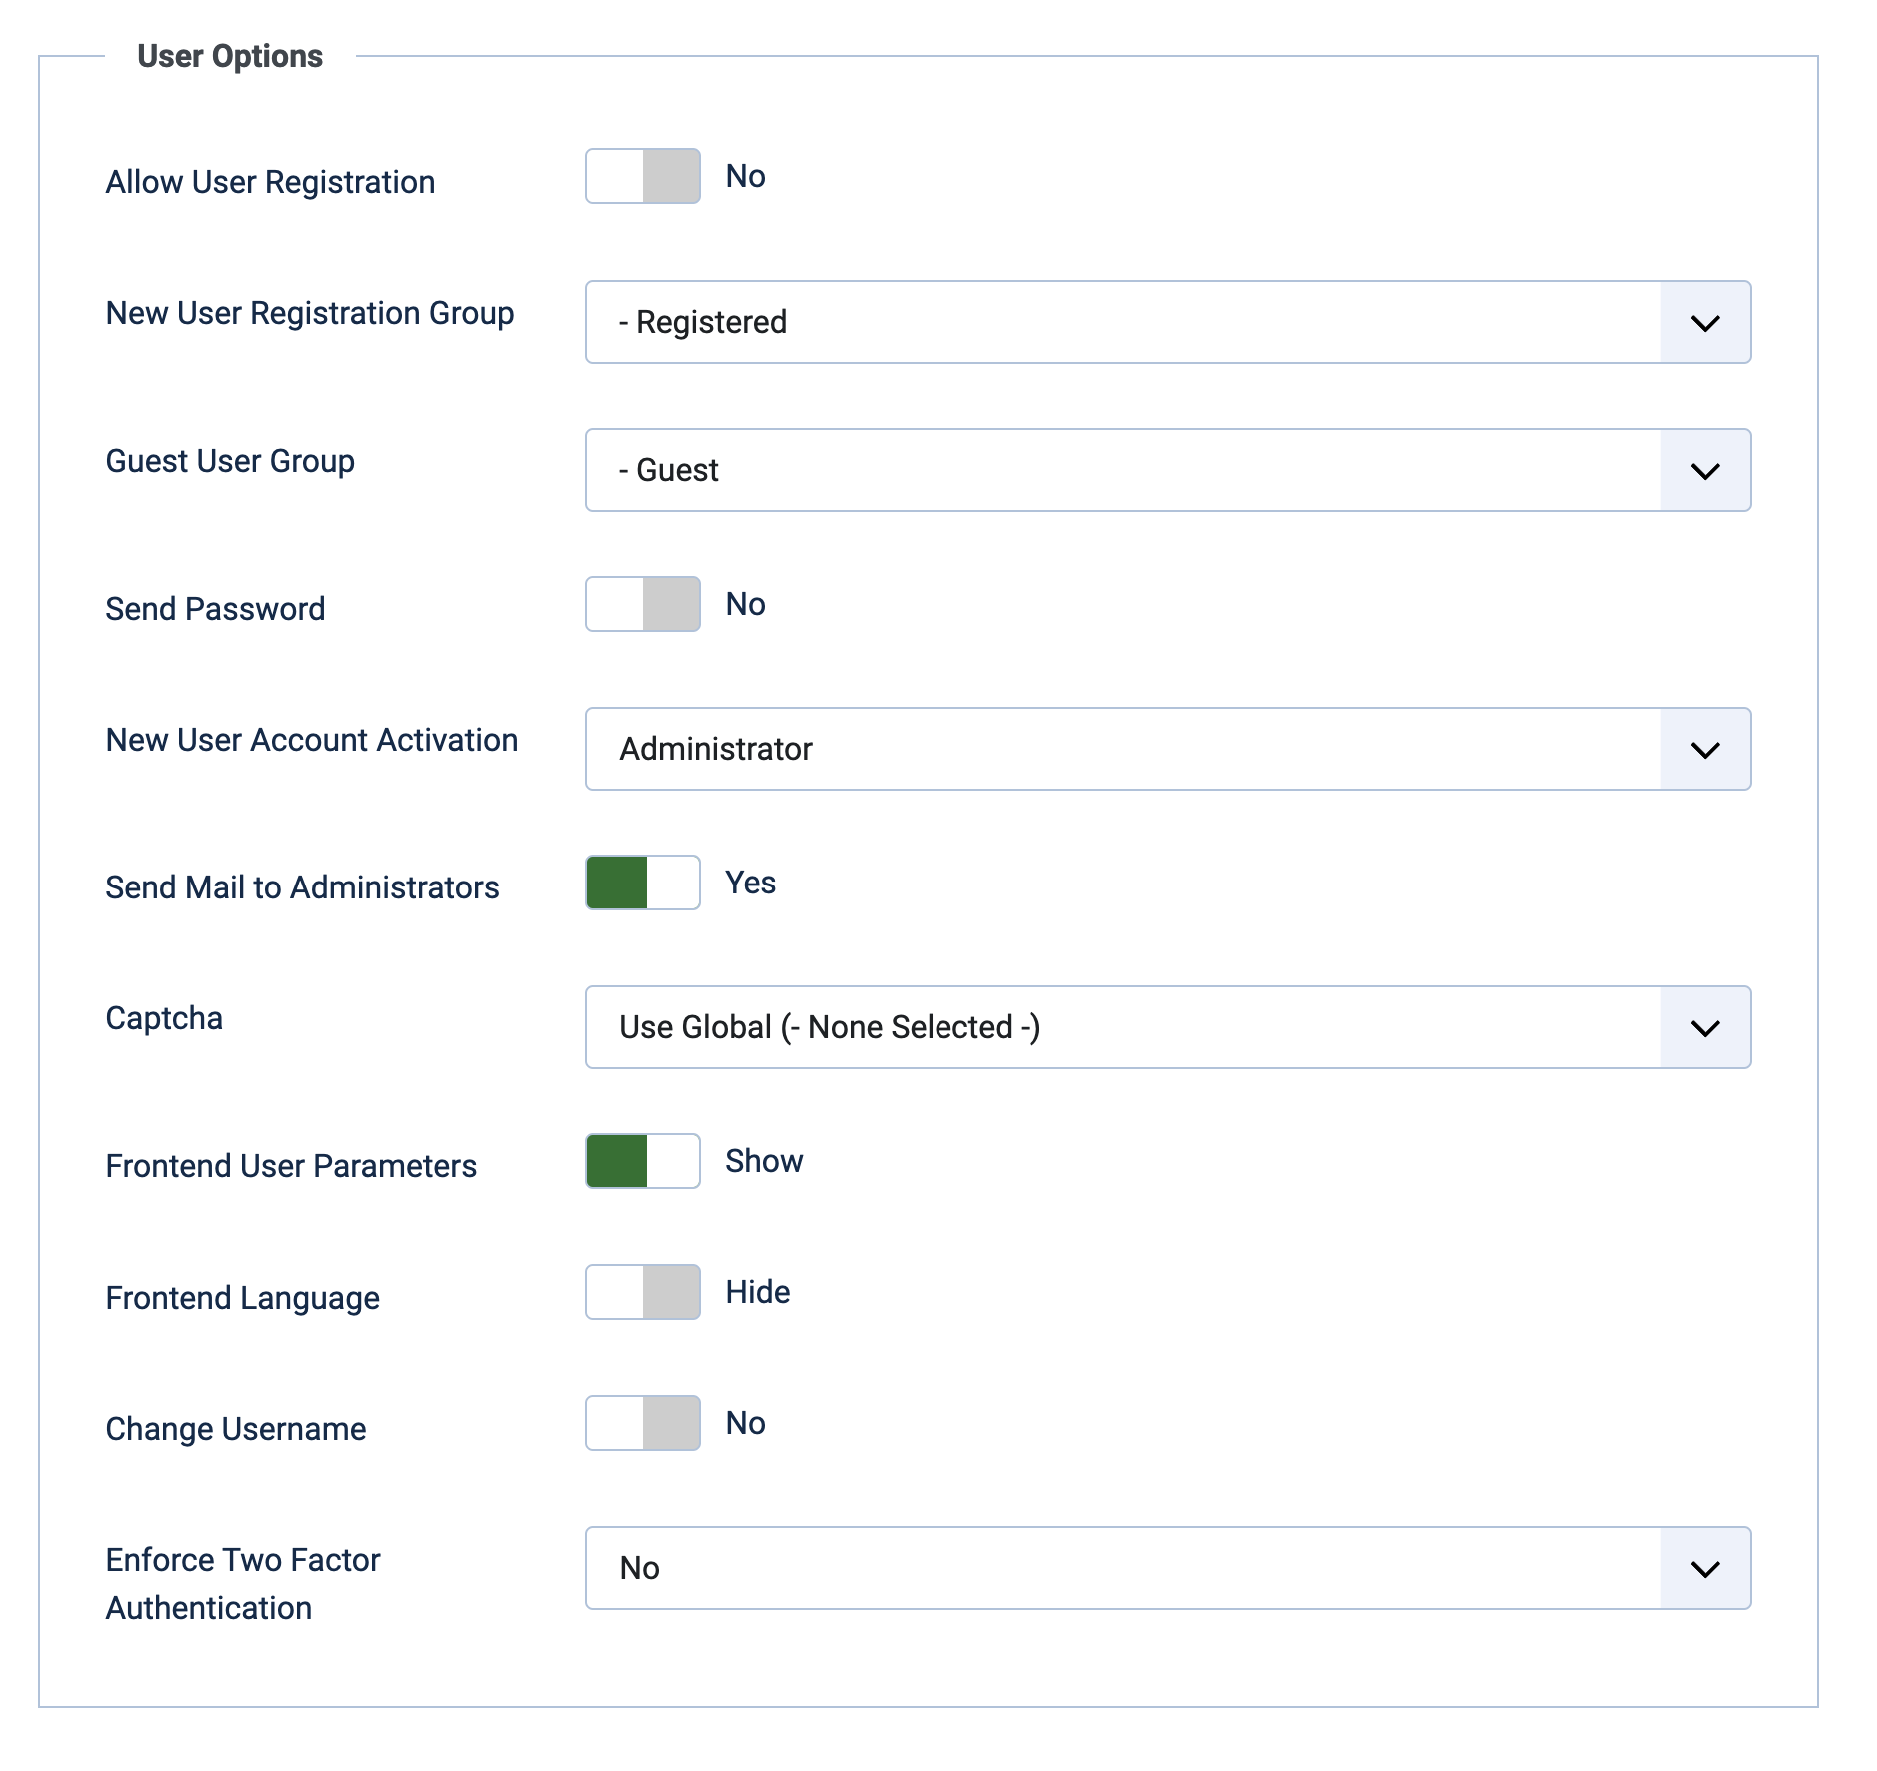Screen dimensions: 1877x1771
Task: Click chevron arrow of Registered group select
Action: click(x=1705, y=323)
